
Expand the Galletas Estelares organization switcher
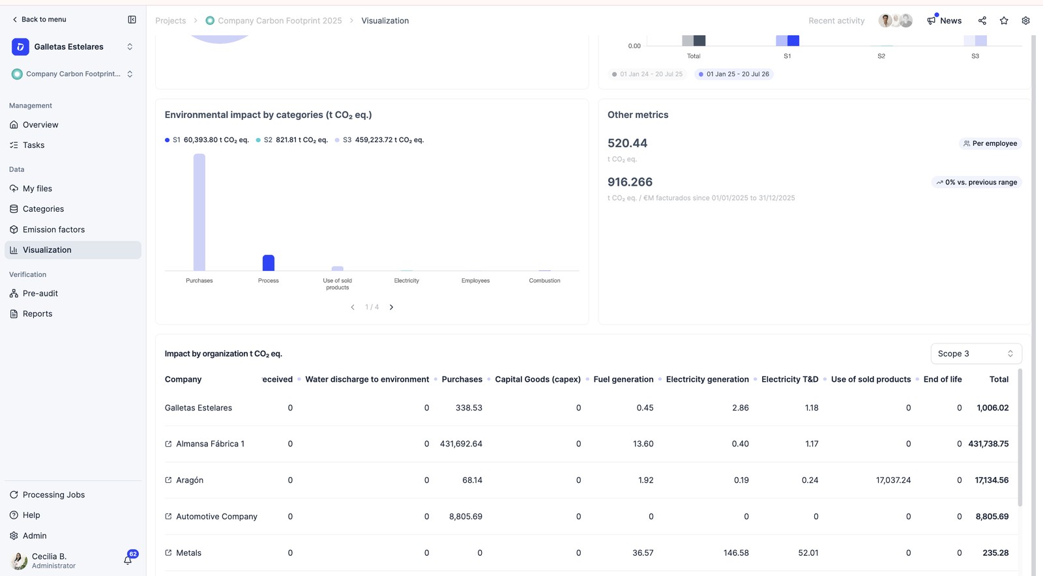72,47
